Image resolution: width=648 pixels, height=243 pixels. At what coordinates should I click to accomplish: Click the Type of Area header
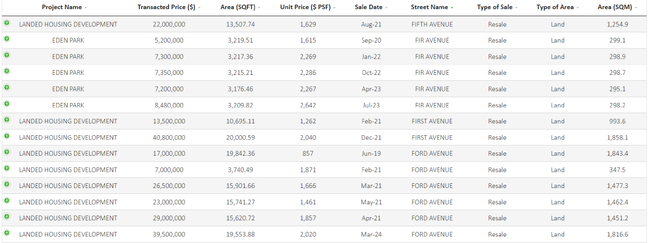click(x=556, y=8)
